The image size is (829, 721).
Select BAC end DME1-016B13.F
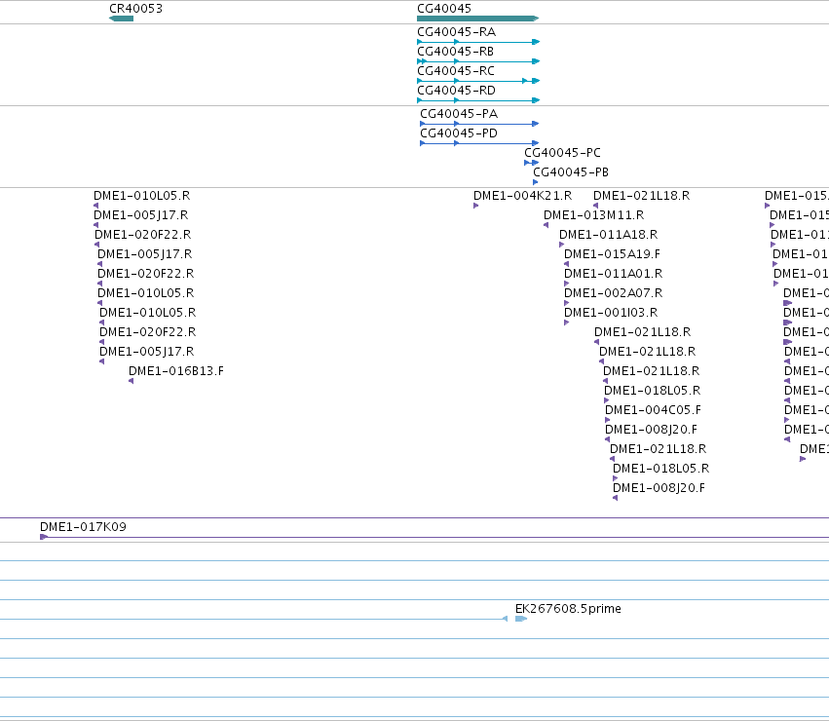176,371
